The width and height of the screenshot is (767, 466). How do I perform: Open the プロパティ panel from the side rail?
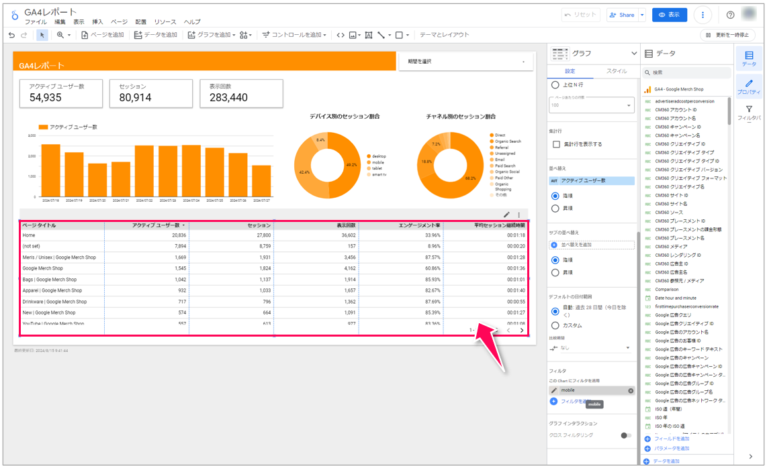point(749,86)
